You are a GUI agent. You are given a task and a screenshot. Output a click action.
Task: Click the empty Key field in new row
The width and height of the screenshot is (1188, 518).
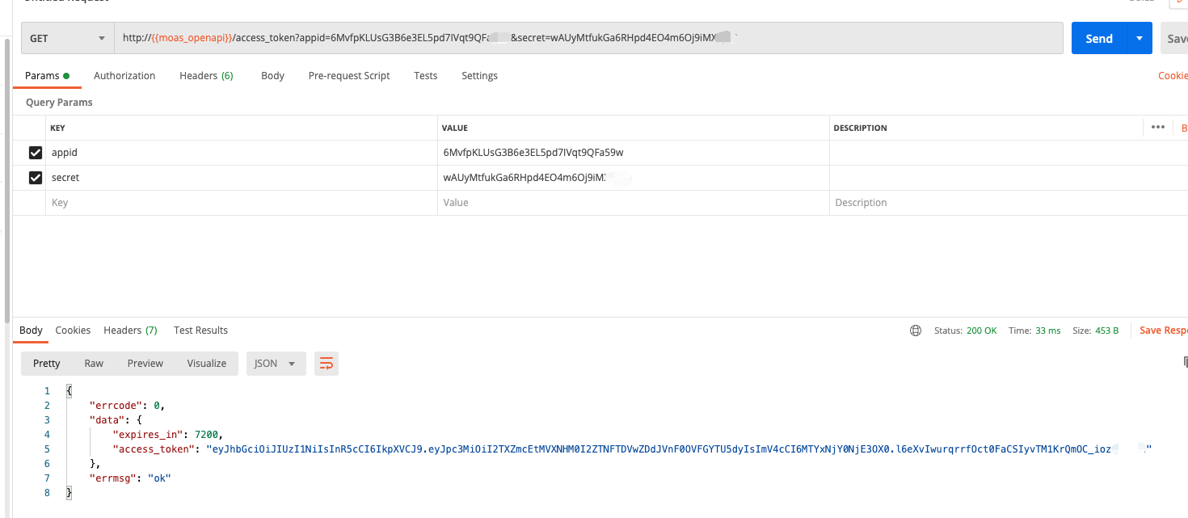(x=242, y=203)
